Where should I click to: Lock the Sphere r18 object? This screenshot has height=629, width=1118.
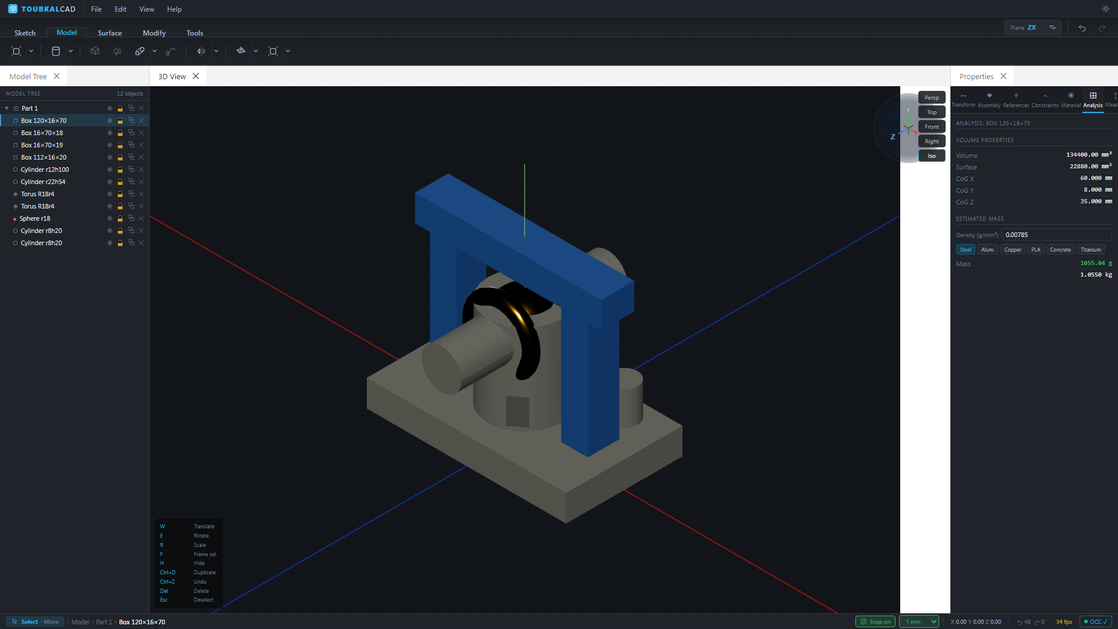point(120,219)
